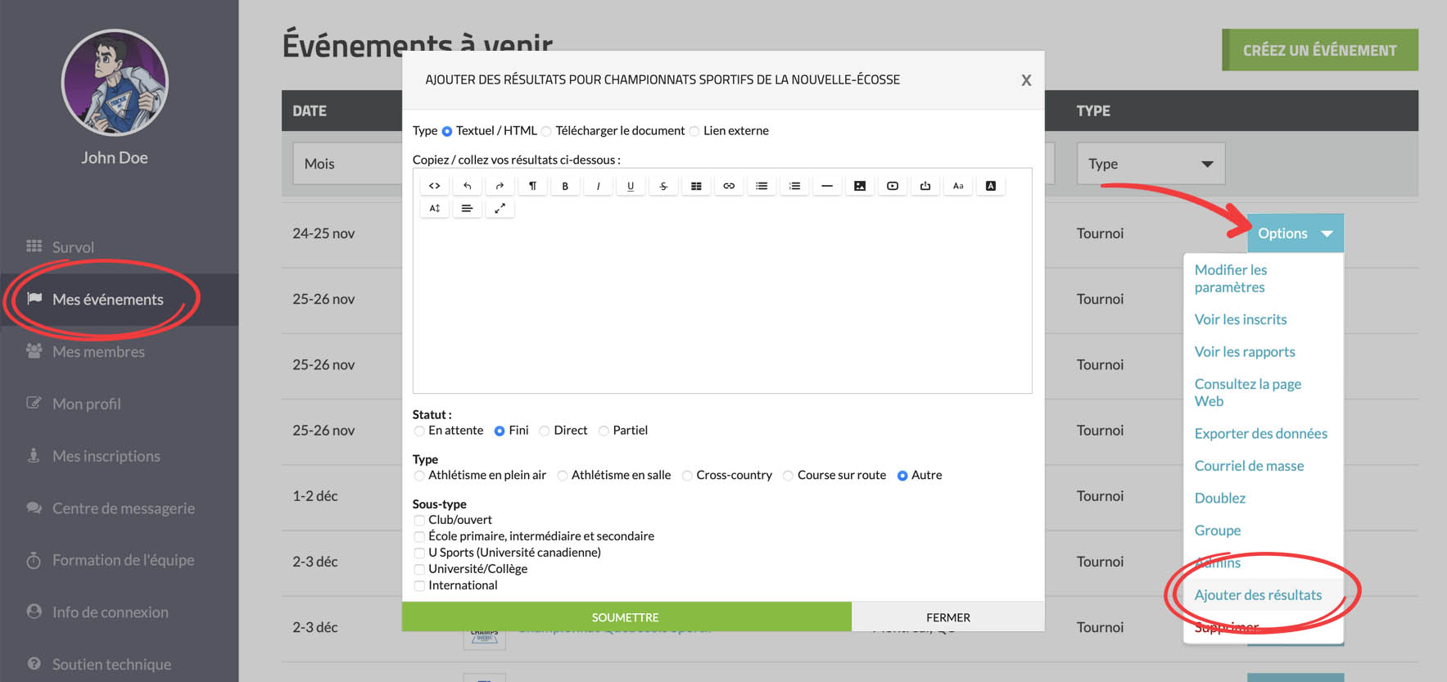Viewport: 1447px width, 682px height.
Task: Check the Club/ouvert sous-type box
Action: [x=419, y=520]
